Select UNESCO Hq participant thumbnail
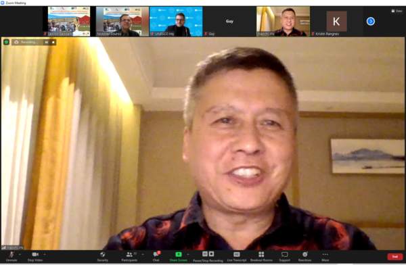This screenshot has height=265, width=406. [x=176, y=22]
